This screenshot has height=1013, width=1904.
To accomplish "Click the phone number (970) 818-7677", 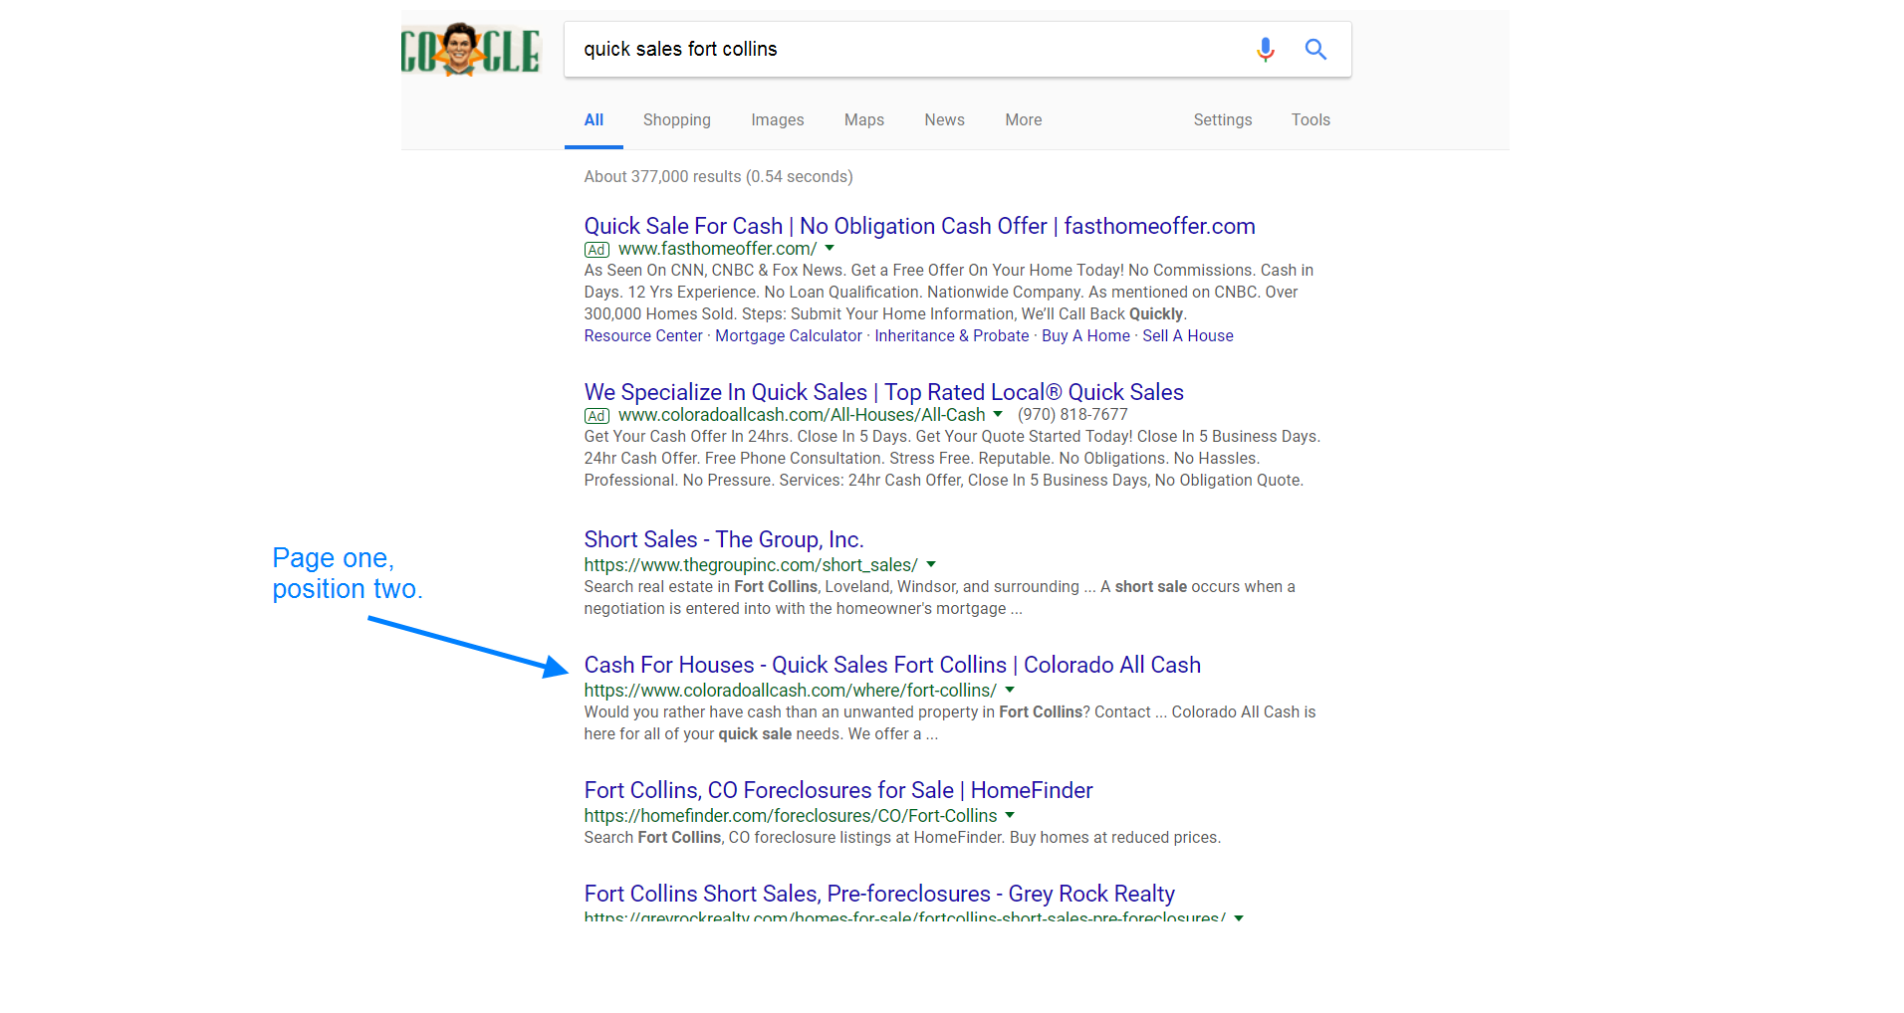I will pos(1072,414).
